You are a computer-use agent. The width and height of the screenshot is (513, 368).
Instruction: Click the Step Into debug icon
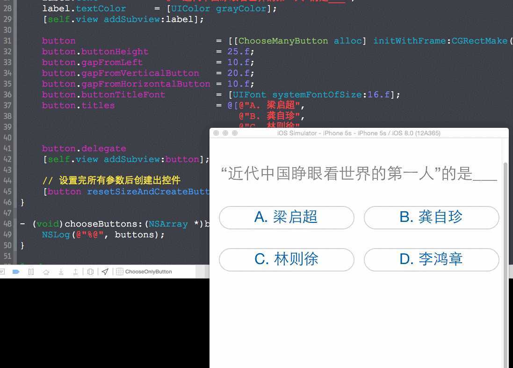point(61,272)
